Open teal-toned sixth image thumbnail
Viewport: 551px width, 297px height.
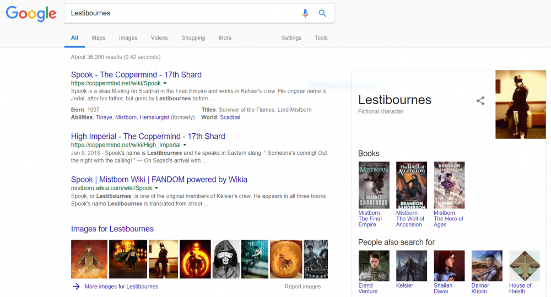pos(255,259)
